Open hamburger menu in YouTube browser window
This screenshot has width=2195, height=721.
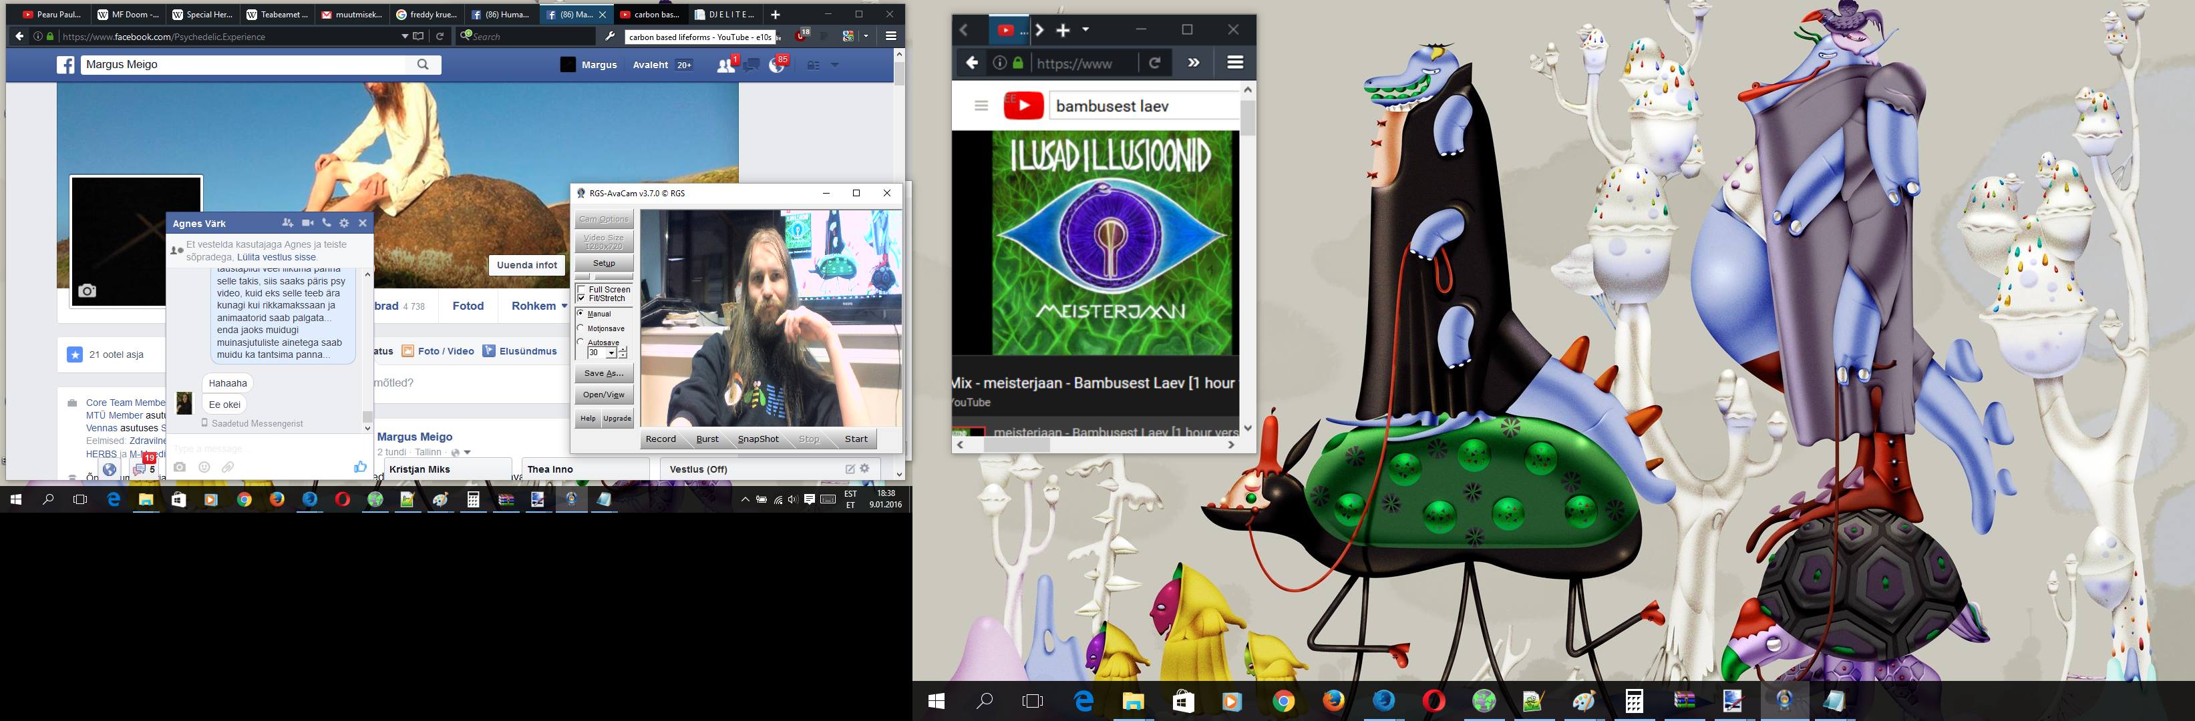point(1234,62)
